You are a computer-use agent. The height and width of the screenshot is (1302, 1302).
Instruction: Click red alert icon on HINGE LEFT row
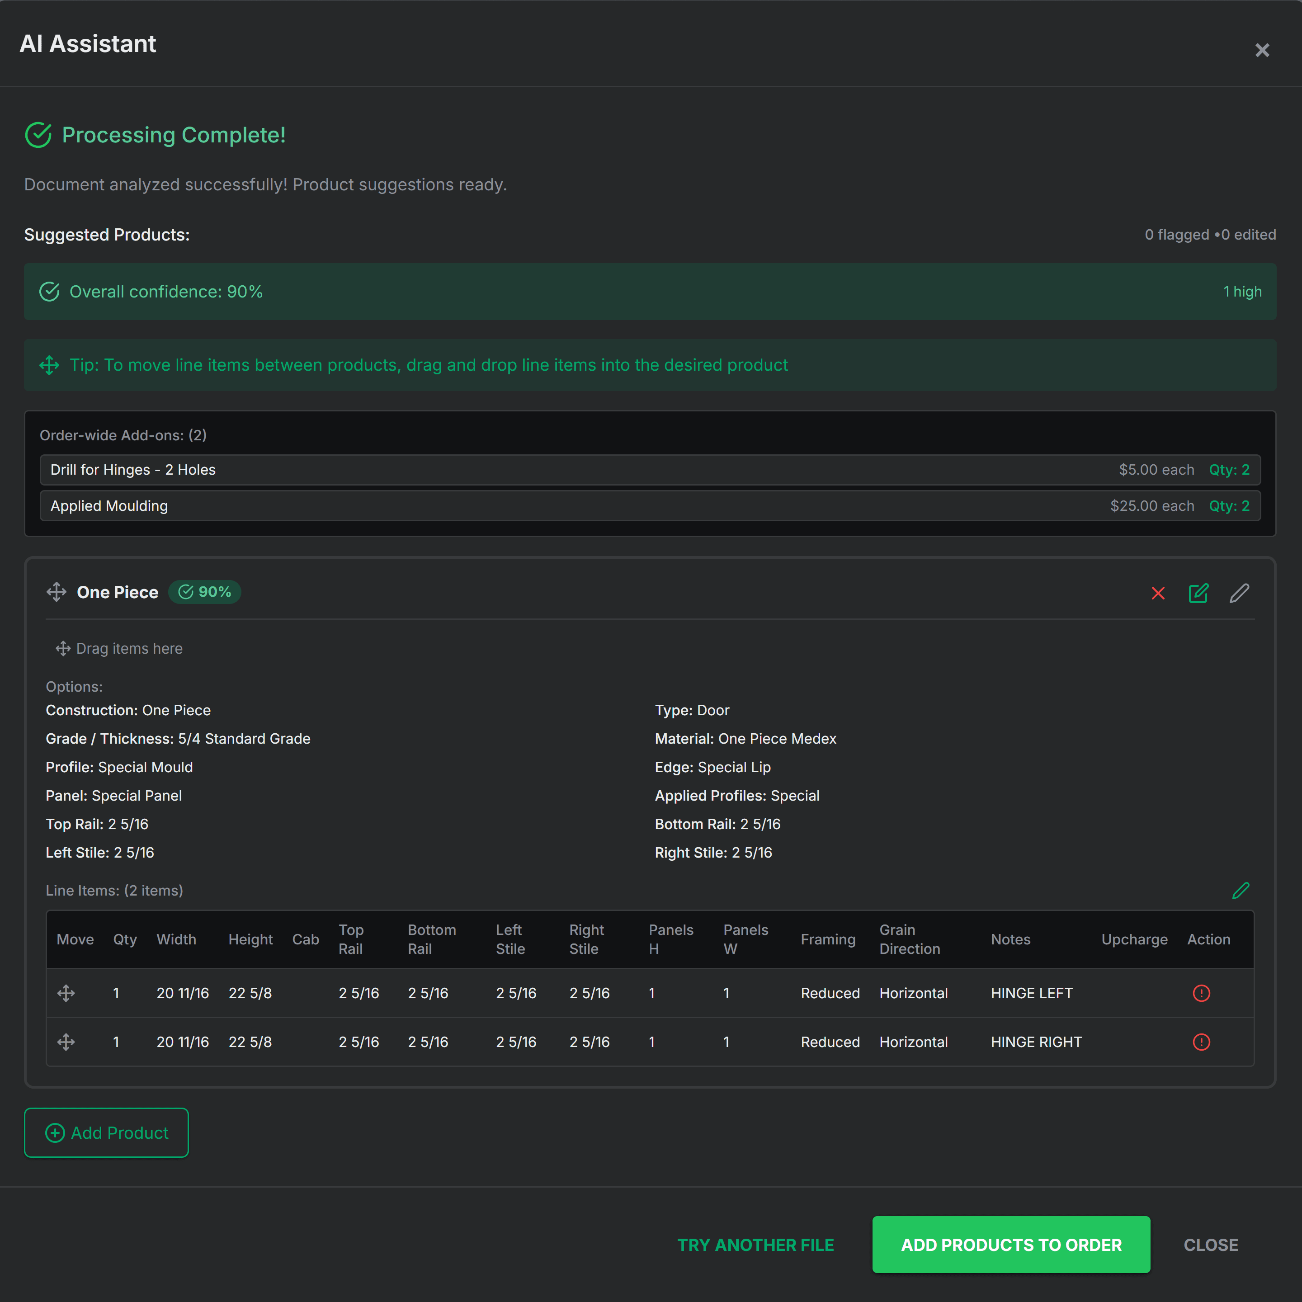1202,993
